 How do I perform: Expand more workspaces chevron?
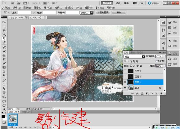point(142,3)
